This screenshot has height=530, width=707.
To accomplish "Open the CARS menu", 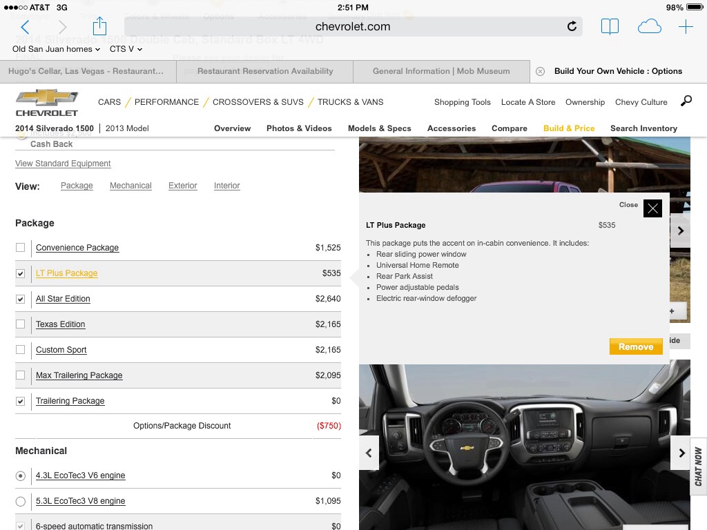I will click(x=110, y=102).
